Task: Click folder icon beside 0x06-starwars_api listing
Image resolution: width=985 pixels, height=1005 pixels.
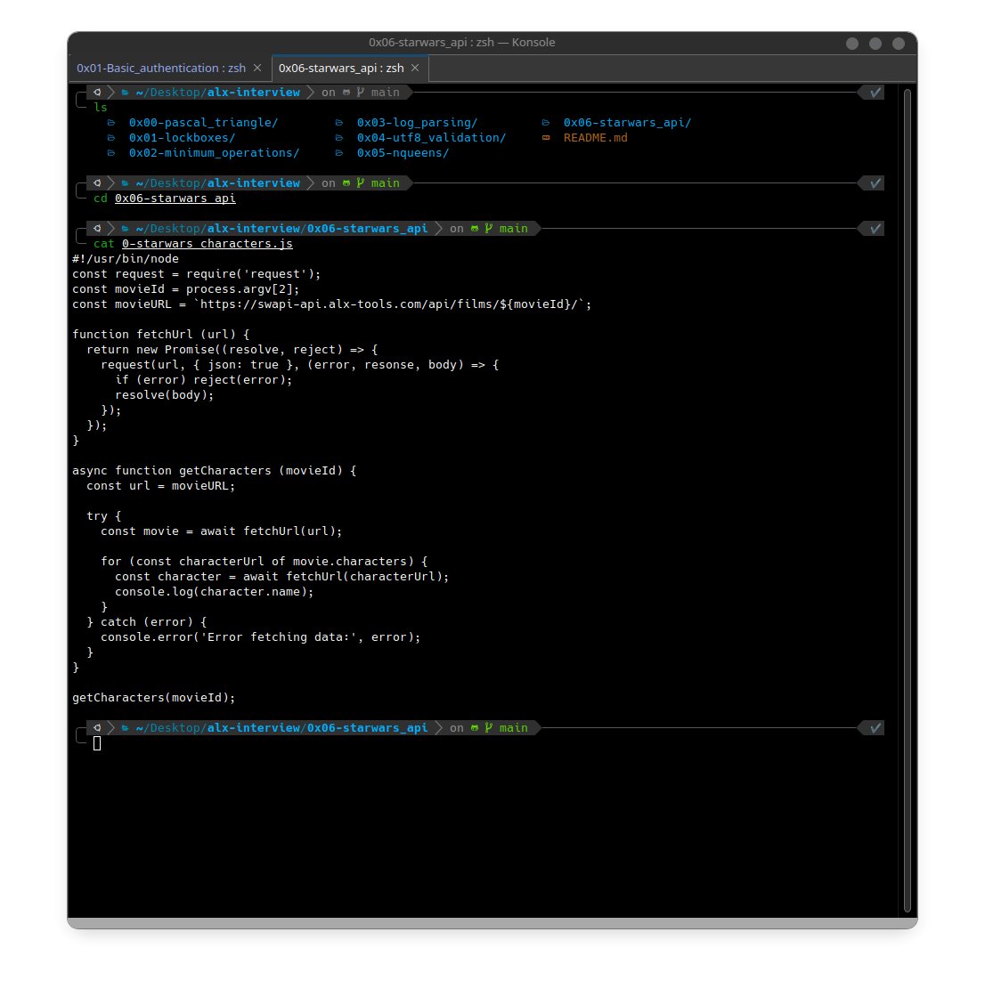Action: click(546, 123)
